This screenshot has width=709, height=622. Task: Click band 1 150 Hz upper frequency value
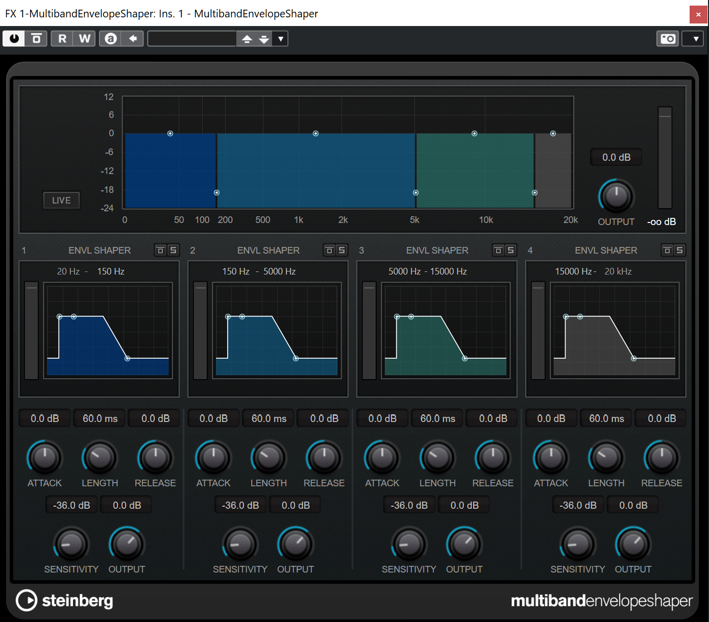111,271
